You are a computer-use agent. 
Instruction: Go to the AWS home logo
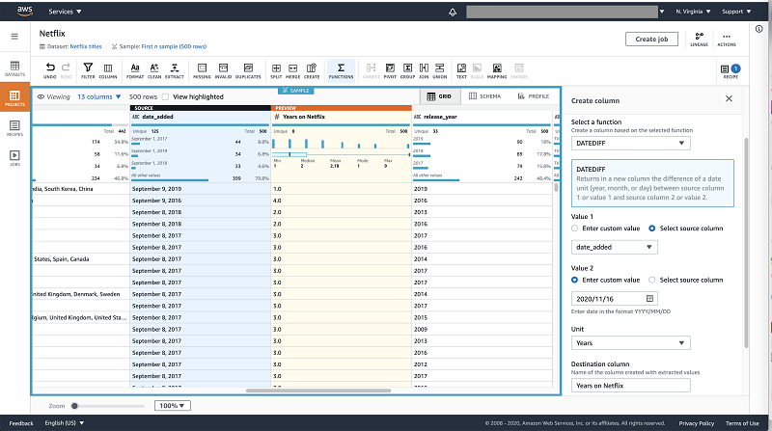coord(25,11)
